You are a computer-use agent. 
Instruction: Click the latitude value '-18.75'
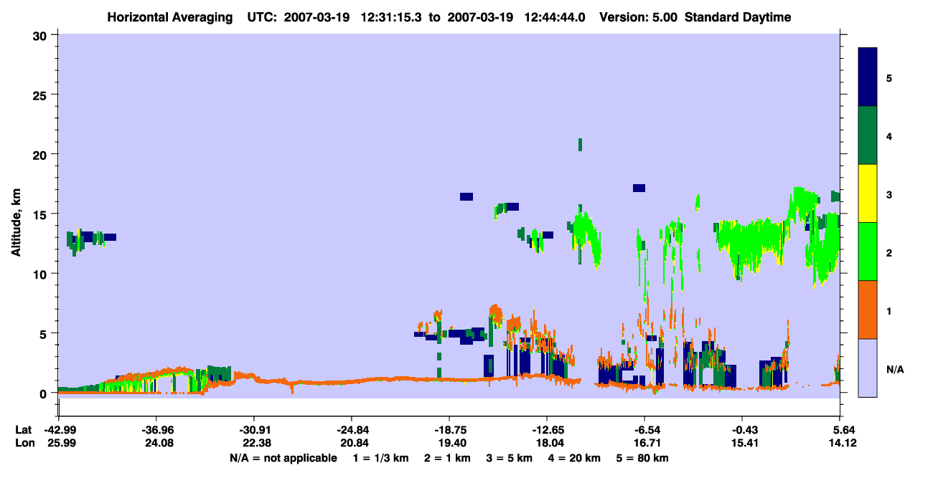(449, 429)
